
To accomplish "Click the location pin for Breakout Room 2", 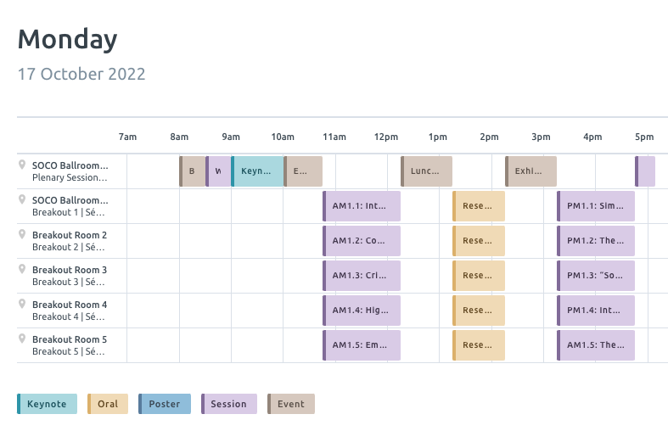I will click(x=23, y=235).
